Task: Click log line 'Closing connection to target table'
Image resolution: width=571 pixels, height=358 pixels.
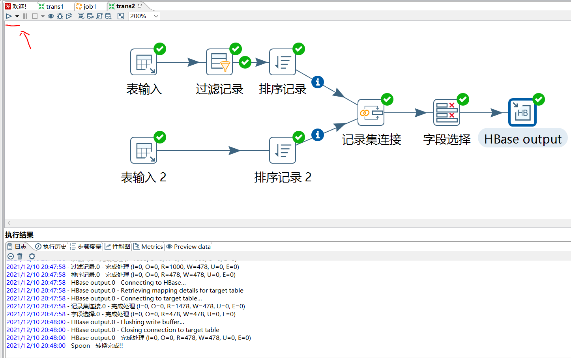Action: pos(112,330)
